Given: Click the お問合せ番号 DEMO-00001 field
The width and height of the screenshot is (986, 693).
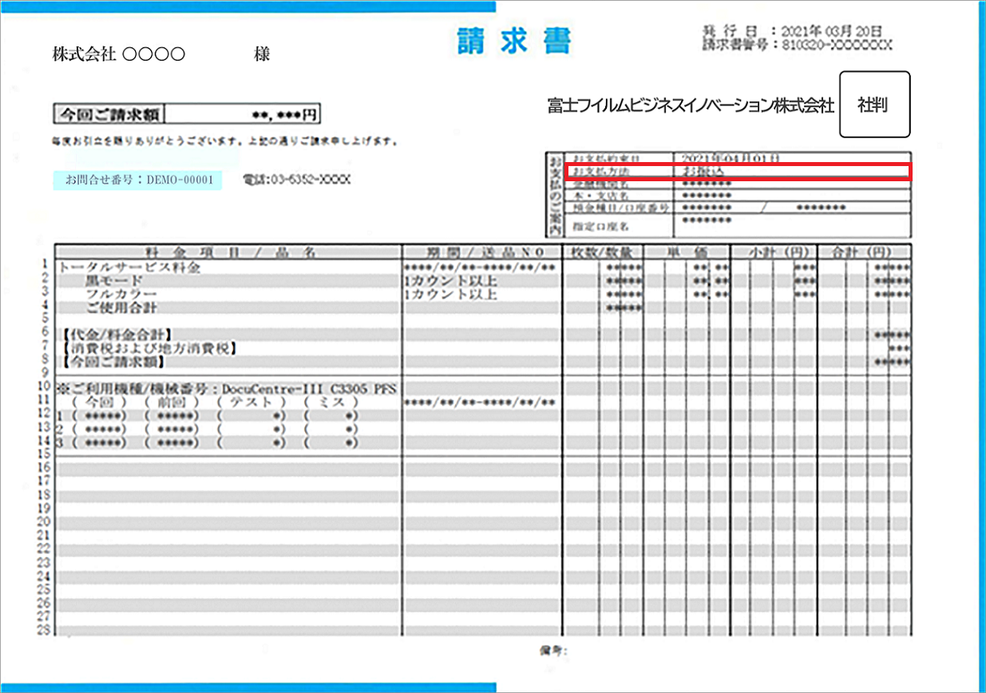Looking at the screenshot, I should click(x=141, y=180).
